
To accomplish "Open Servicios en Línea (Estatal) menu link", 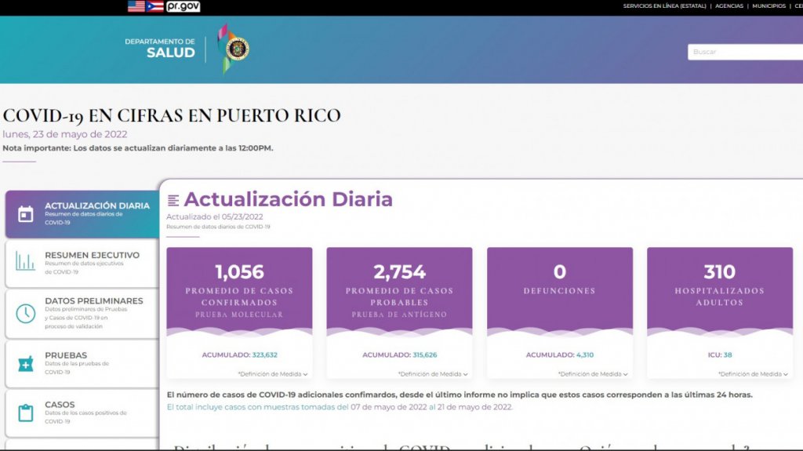I will pos(664,6).
